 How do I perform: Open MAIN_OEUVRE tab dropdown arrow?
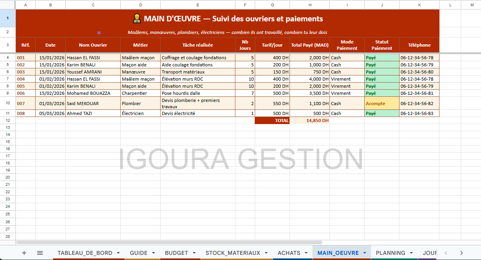(364, 253)
